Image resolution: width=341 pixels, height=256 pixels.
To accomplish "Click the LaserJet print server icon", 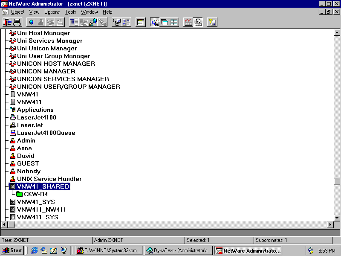I will tap(13, 125).
